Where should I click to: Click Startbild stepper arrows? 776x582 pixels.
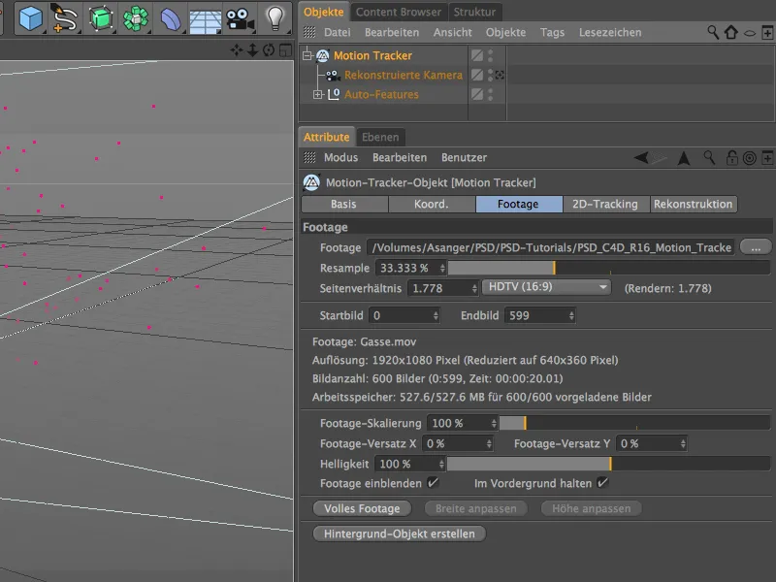(x=436, y=316)
